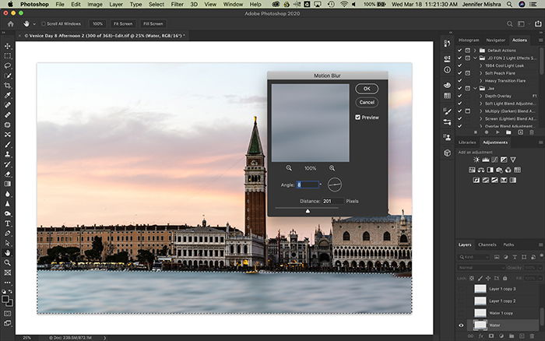Viewport: 545px width, 341px height.
Task: Hide the Water layer visibility
Action: [x=461, y=325]
